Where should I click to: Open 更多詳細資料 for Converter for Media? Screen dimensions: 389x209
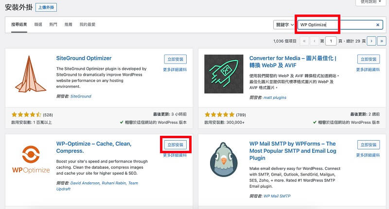(x=368, y=70)
